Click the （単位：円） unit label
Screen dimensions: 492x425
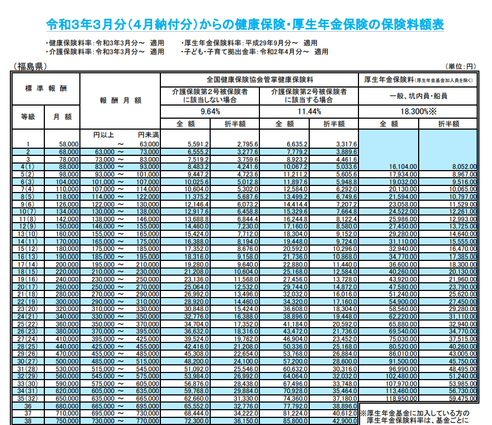click(x=461, y=65)
